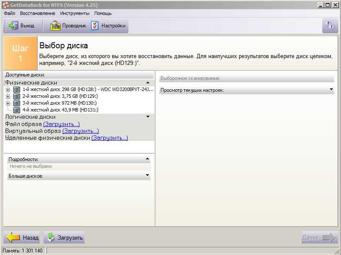Select drive icon of 3-й жесткий диск
Image resolution: width=341 pixels, height=255 pixels.
pos(17,103)
